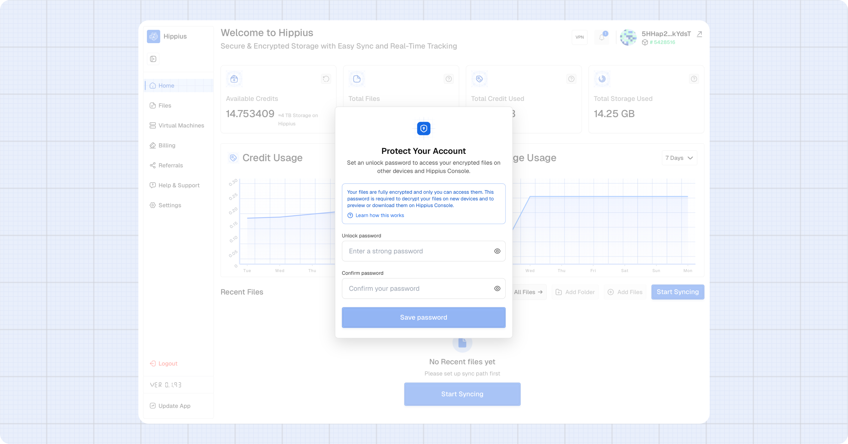The width and height of the screenshot is (848, 444).
Task: Click the Billing icon in sidebar
Action: click(x=152, y=145)
